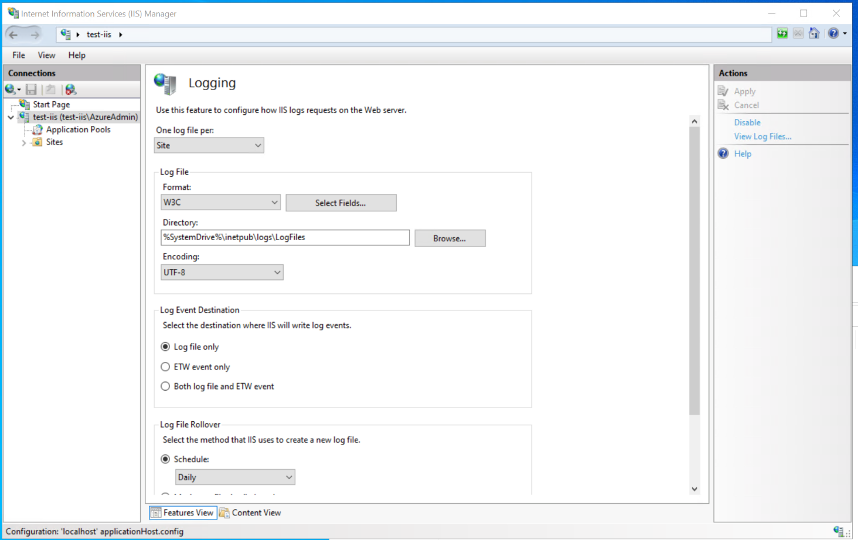Viewport: 858px width, 540px height.
Task: Click the Forward navigation arrow
Action: click(x=35, y=35)
